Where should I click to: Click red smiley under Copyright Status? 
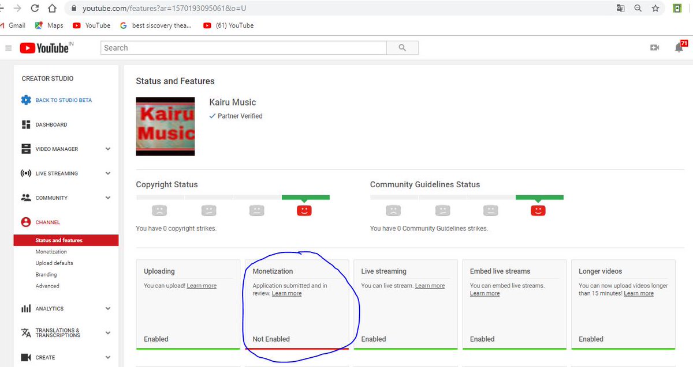(x=304, y=210)
